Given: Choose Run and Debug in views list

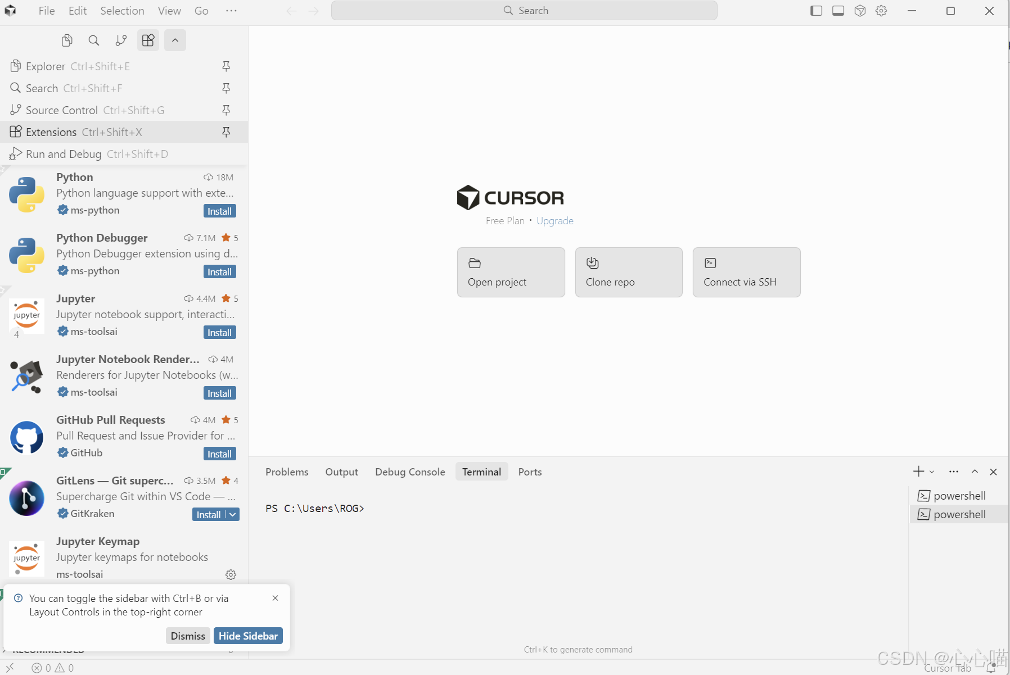Looking at the screenshot, I should pos(124,154).
